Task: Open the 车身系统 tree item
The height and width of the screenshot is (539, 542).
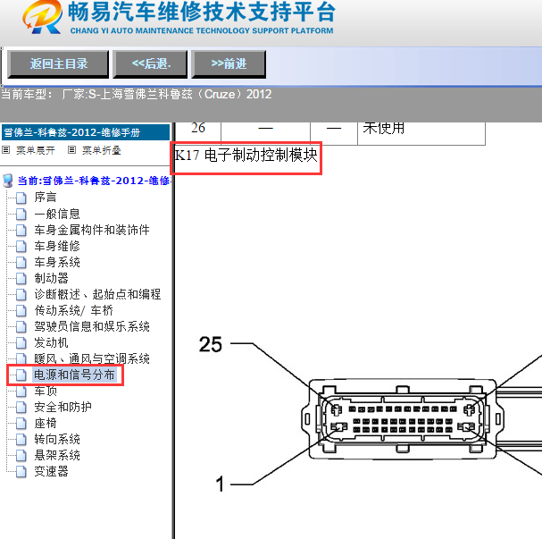Action: (57, 262)
